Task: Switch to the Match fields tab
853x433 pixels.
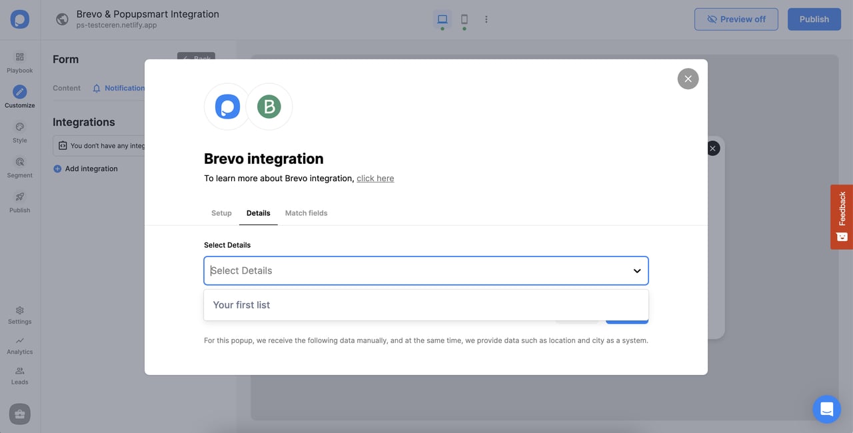Action: click(306, 213)
